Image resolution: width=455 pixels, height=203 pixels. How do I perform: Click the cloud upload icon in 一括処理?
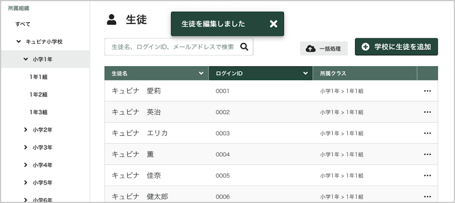tap(311, 49)
